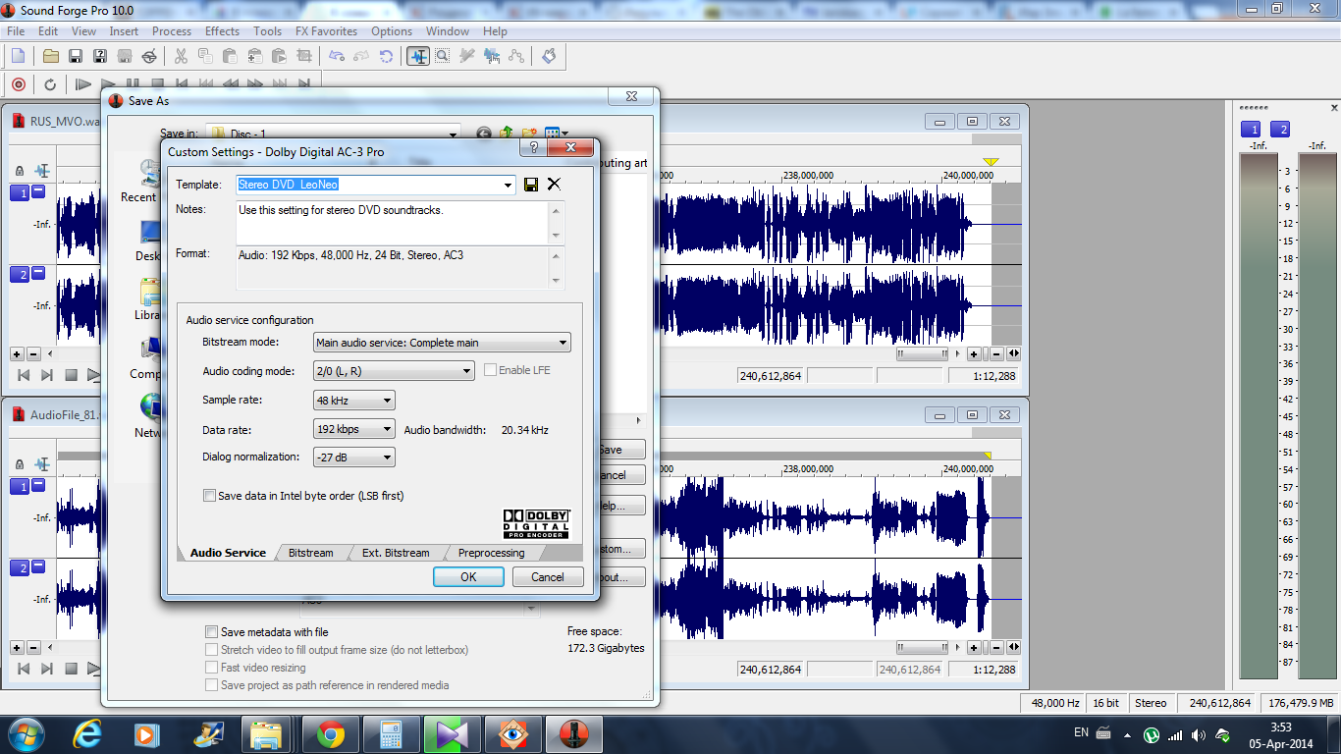Stop playback in the RUS_MVO window
This screenshot has height=754, width=1341.
[x=71, y=375]
